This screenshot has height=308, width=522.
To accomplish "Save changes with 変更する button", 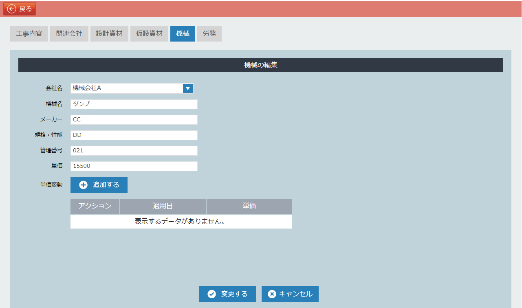I will click(x=227, y=294).
